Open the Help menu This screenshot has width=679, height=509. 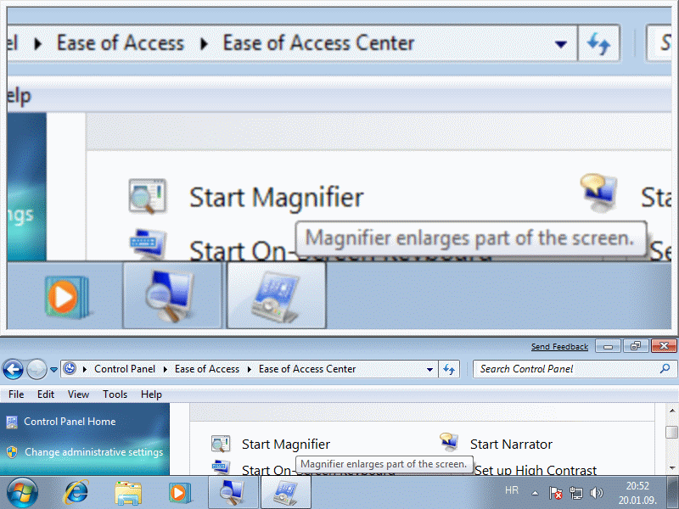(151, 394)
